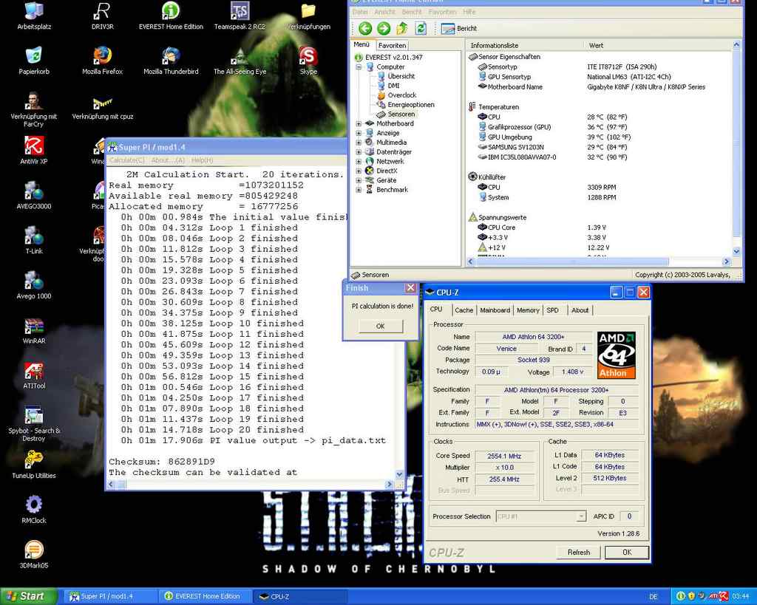Open the Menü tab in EVEREST
Screen dimensions: 757x605
(361, 44)
